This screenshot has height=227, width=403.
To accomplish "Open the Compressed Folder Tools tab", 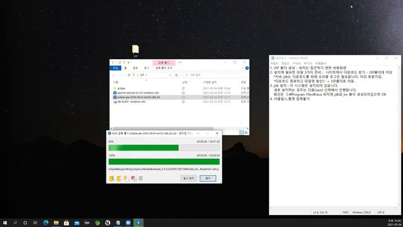I will [164, 68].
